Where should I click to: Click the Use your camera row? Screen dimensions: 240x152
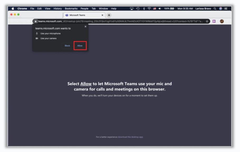[46, 38]
